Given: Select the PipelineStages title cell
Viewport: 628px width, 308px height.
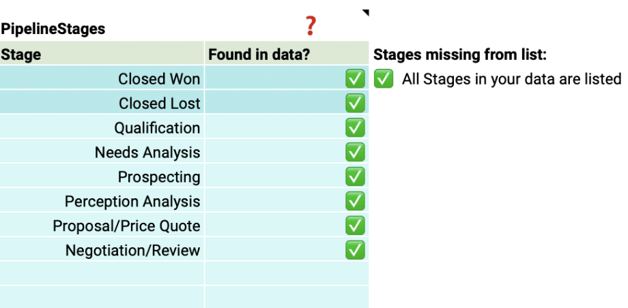Looking at the screenshot, I should [53, 29].
